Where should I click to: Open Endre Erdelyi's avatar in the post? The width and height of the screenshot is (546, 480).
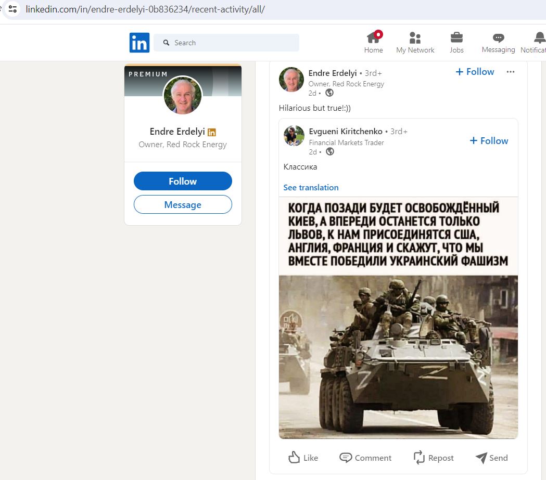click(x=291, y=79)
